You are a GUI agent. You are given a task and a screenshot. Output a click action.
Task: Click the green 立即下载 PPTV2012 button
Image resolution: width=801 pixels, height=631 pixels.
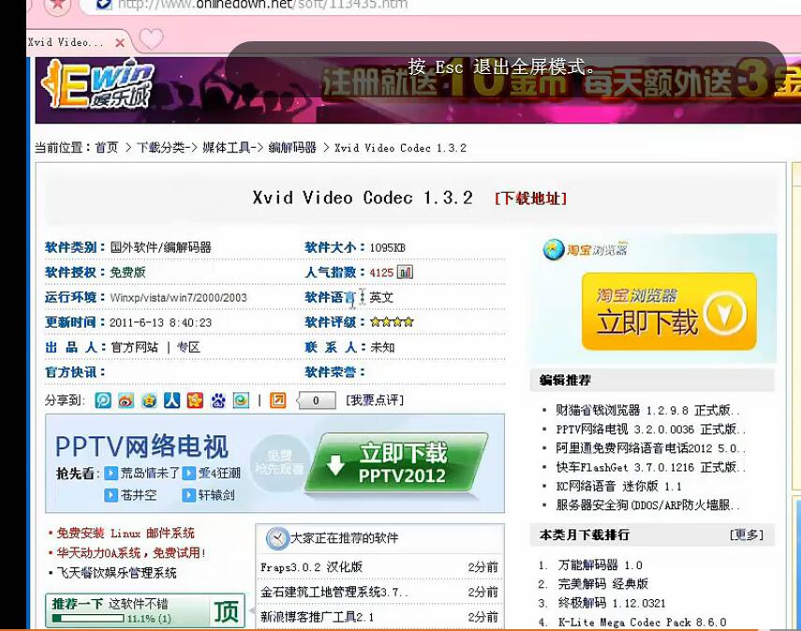click(397, 463)
